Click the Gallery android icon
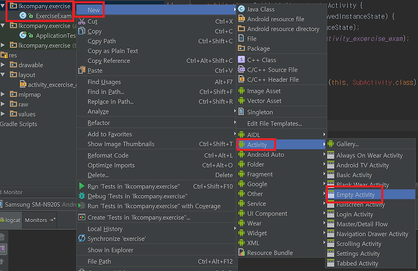Viewport: 418px width, 271px height. pos(331,144)
